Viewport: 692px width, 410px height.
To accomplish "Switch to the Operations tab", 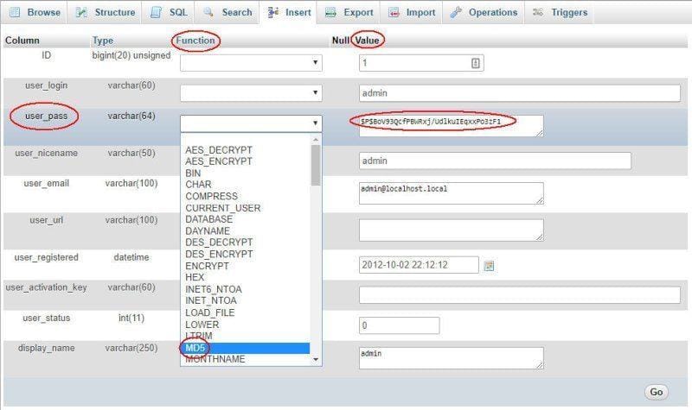I will tap(484, 12).
